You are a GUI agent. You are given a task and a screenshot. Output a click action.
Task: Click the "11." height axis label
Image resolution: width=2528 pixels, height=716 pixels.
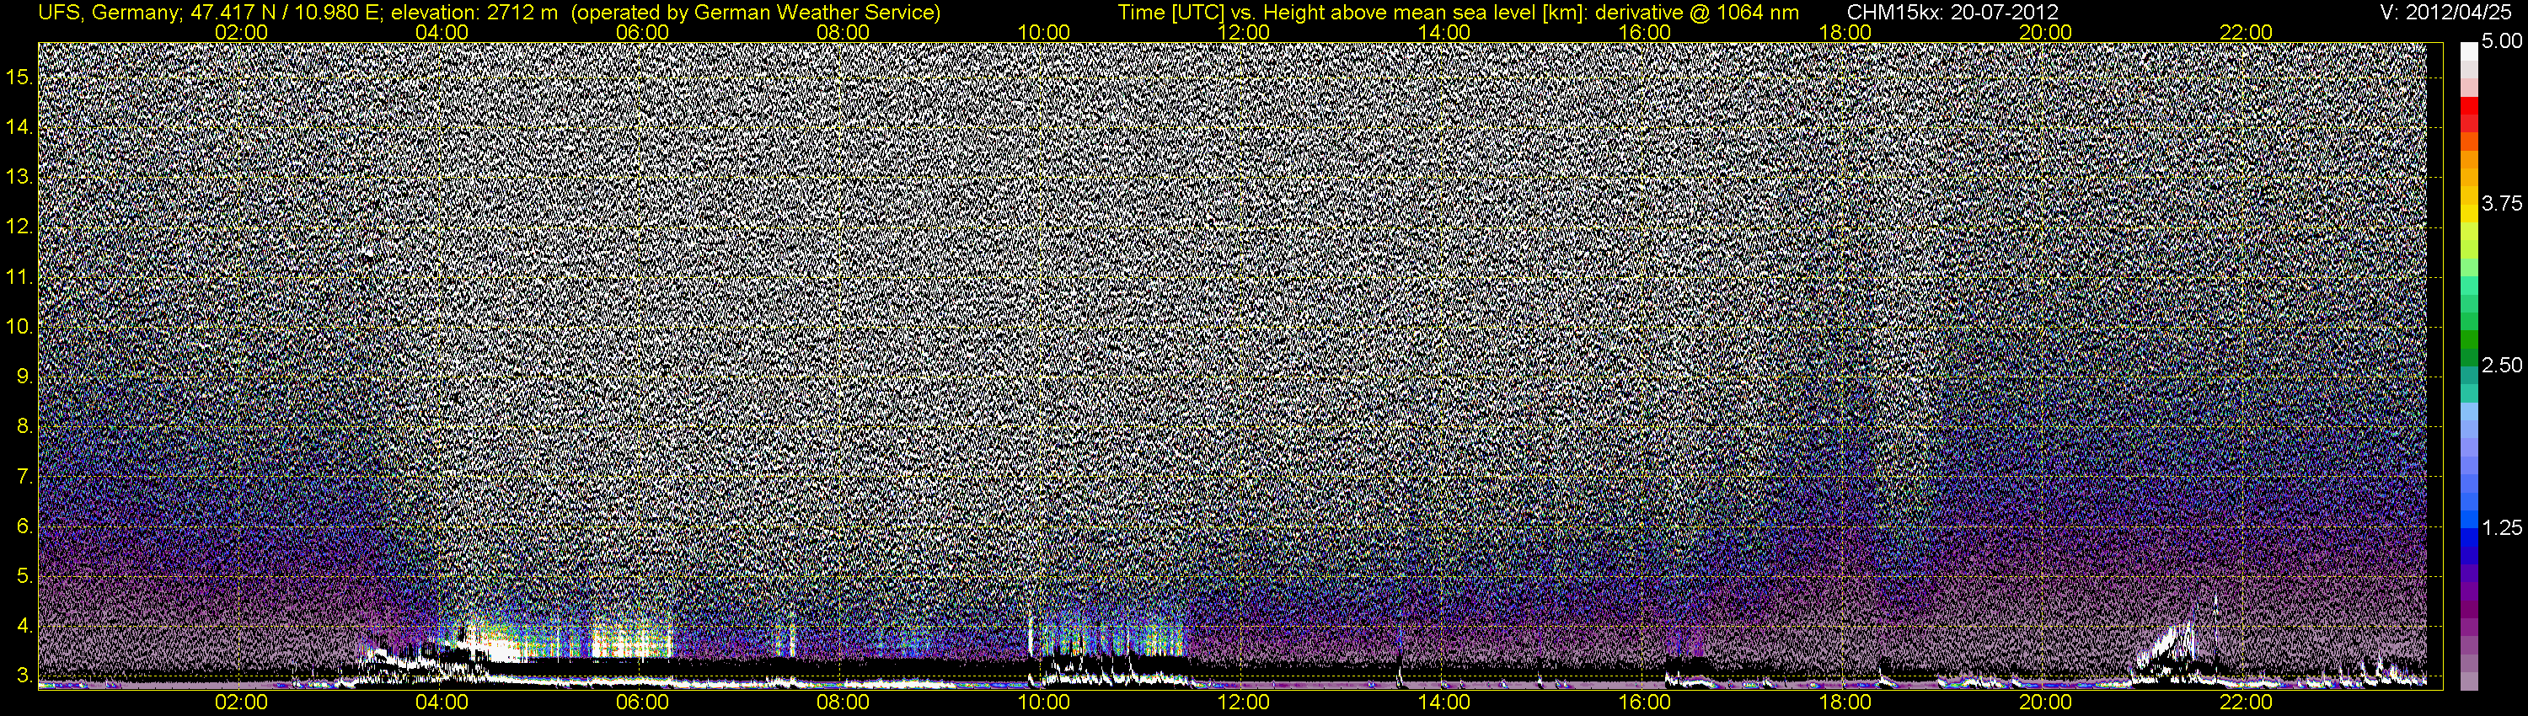pos(19,278)
